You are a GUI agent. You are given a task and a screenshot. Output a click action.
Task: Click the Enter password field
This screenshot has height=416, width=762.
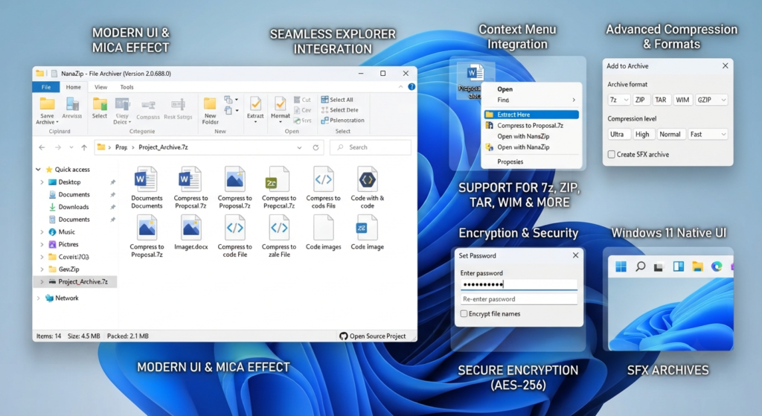tap(519, 284)
